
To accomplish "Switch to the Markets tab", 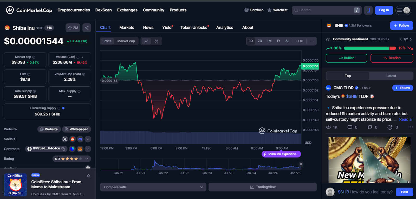I will [x=127, y=28].
